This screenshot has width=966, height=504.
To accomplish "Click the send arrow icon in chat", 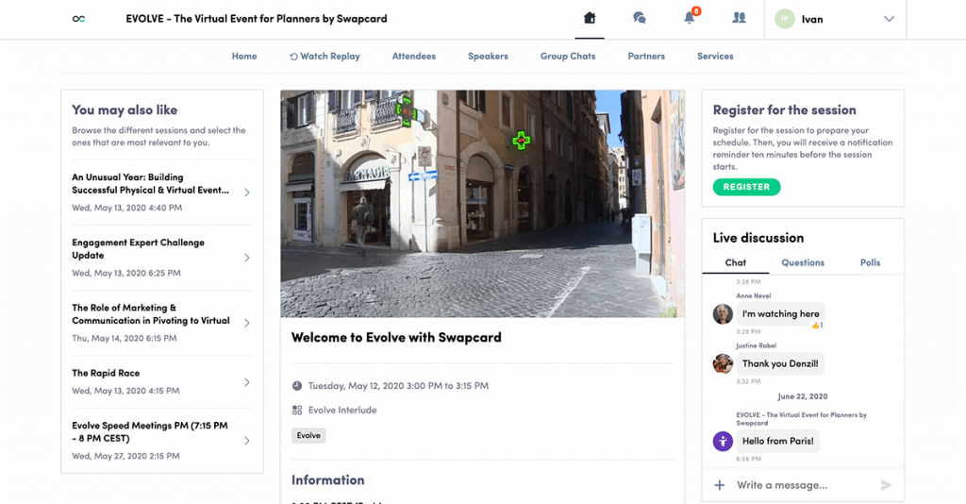I will pyautogui.click(x=886, y=485).
